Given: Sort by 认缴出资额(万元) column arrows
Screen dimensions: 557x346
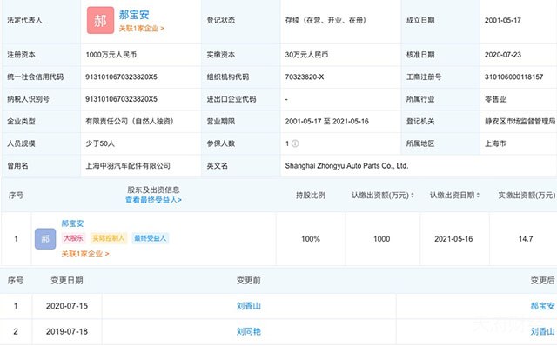Looking at the screenshot, I should coord(412,196).
